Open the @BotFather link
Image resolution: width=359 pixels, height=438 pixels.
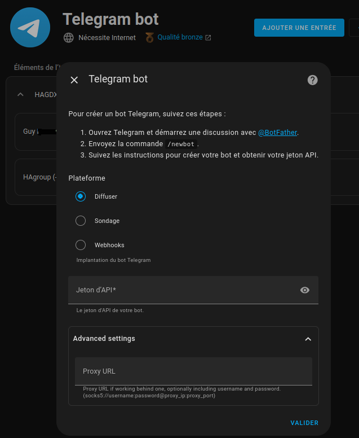coord(277,133)
